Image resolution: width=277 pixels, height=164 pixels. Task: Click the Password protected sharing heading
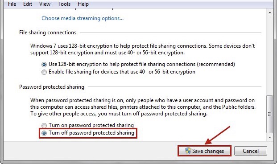tap(52, 87)
